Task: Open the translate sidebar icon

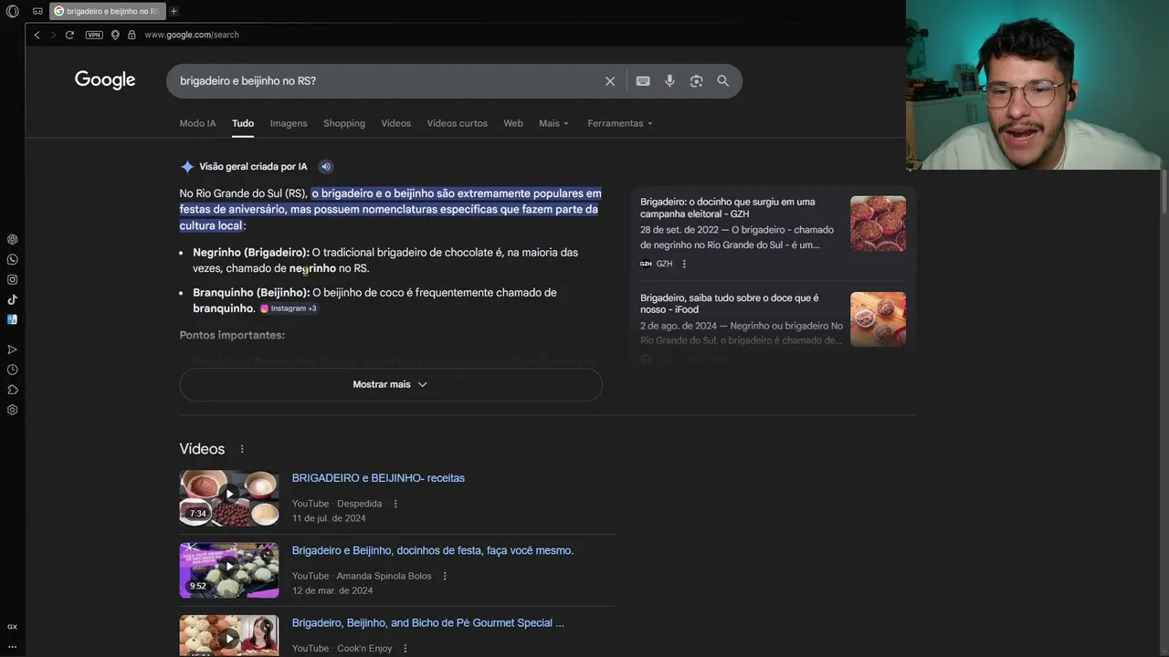Action: click(12, 319)
